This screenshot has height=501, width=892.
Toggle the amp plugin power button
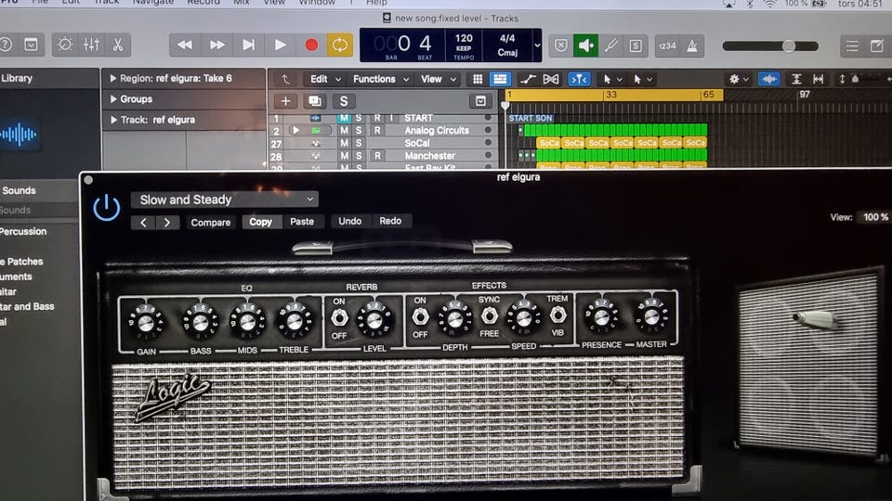coord(107,208)
